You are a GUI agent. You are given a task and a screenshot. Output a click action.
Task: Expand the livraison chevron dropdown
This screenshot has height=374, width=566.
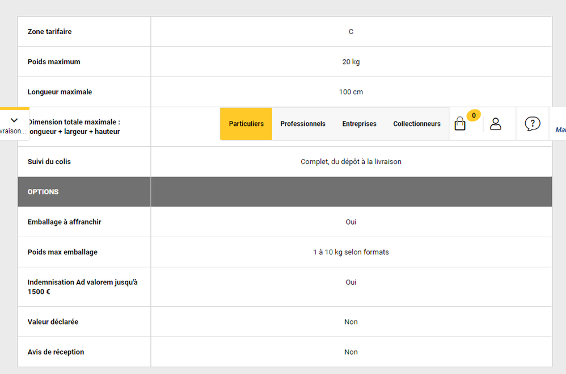point(14,120)
